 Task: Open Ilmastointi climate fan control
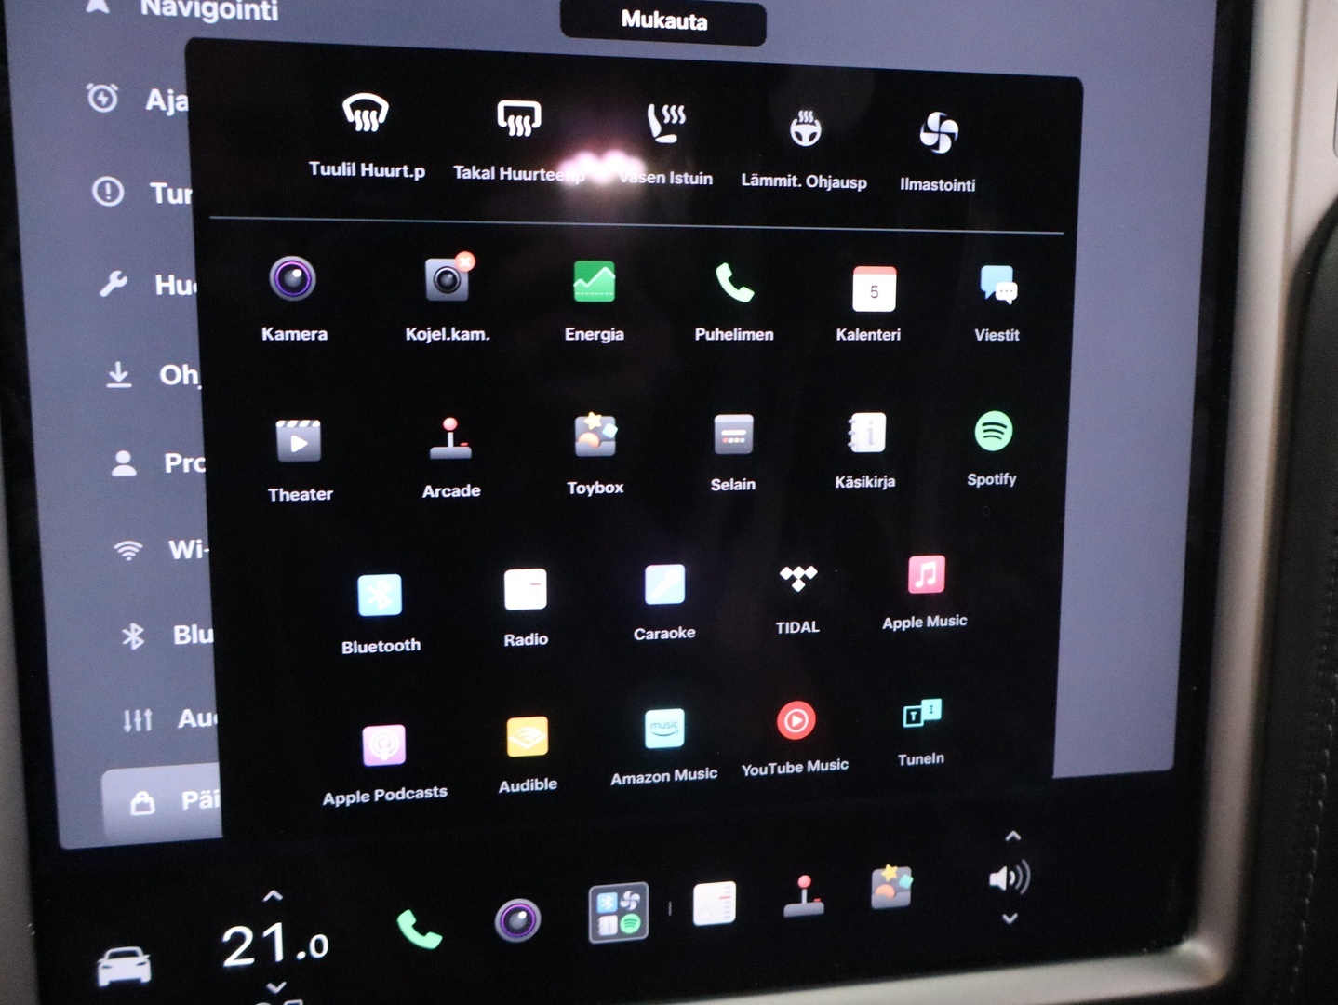pyautogui.click(x=937, y=153)
